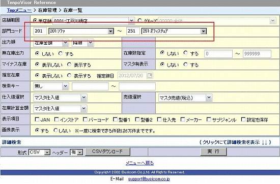
Task: Check the 設定を保存 checkbox
Action: [x=243, y=119]
